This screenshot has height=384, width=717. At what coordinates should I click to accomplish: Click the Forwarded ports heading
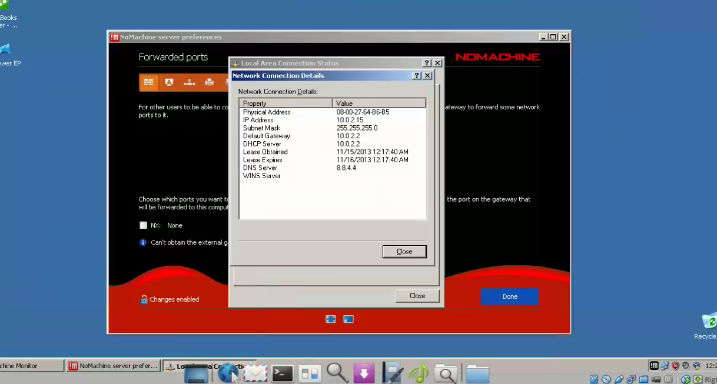(x=173, y=57)
